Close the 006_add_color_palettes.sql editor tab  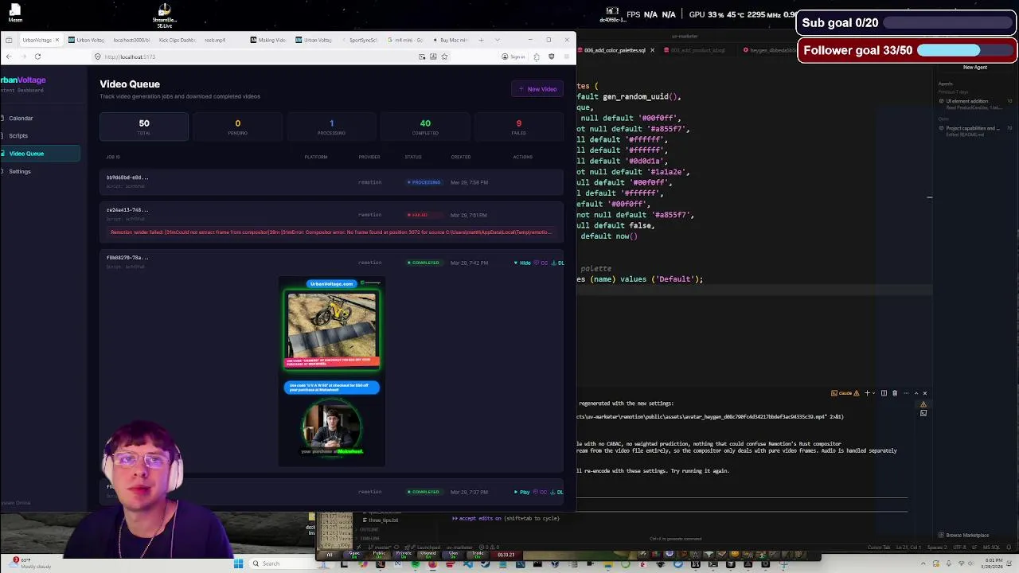(652, 50)
